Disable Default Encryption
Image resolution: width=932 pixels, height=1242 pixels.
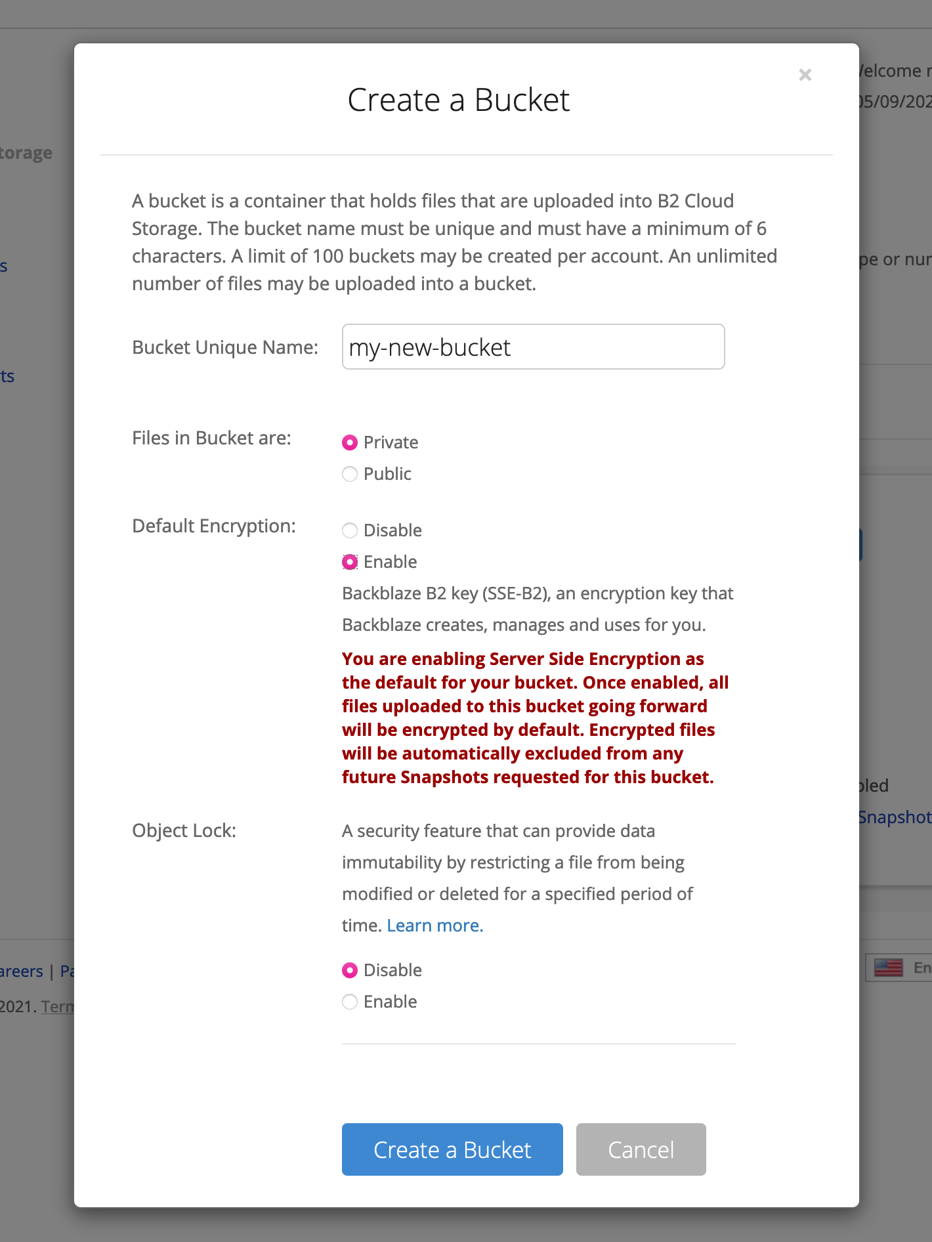click(350, 530)
